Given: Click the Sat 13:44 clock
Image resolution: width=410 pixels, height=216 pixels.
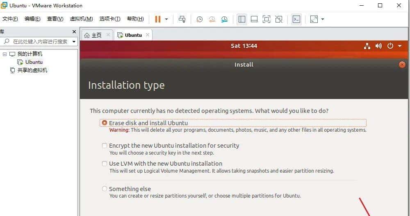Looking at the screenshot, I should tap(244, 46).
